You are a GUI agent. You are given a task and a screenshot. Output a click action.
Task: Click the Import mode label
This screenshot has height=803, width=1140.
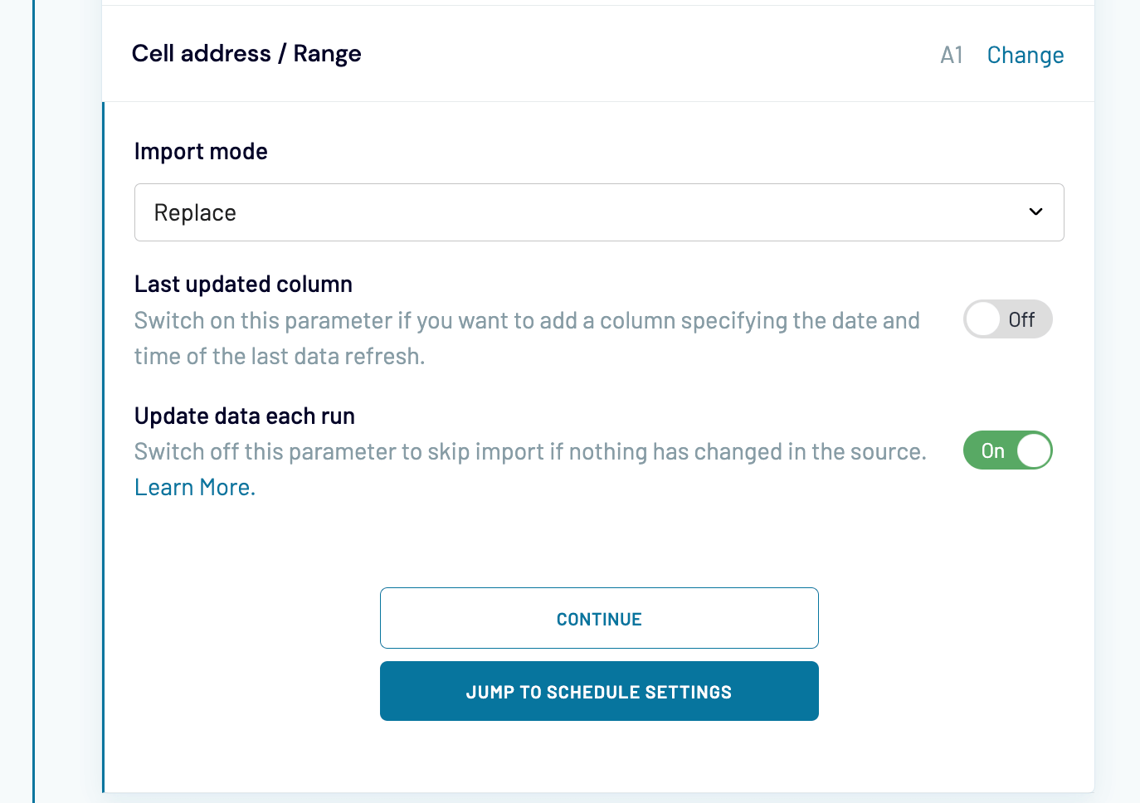[x=200, y=151]
